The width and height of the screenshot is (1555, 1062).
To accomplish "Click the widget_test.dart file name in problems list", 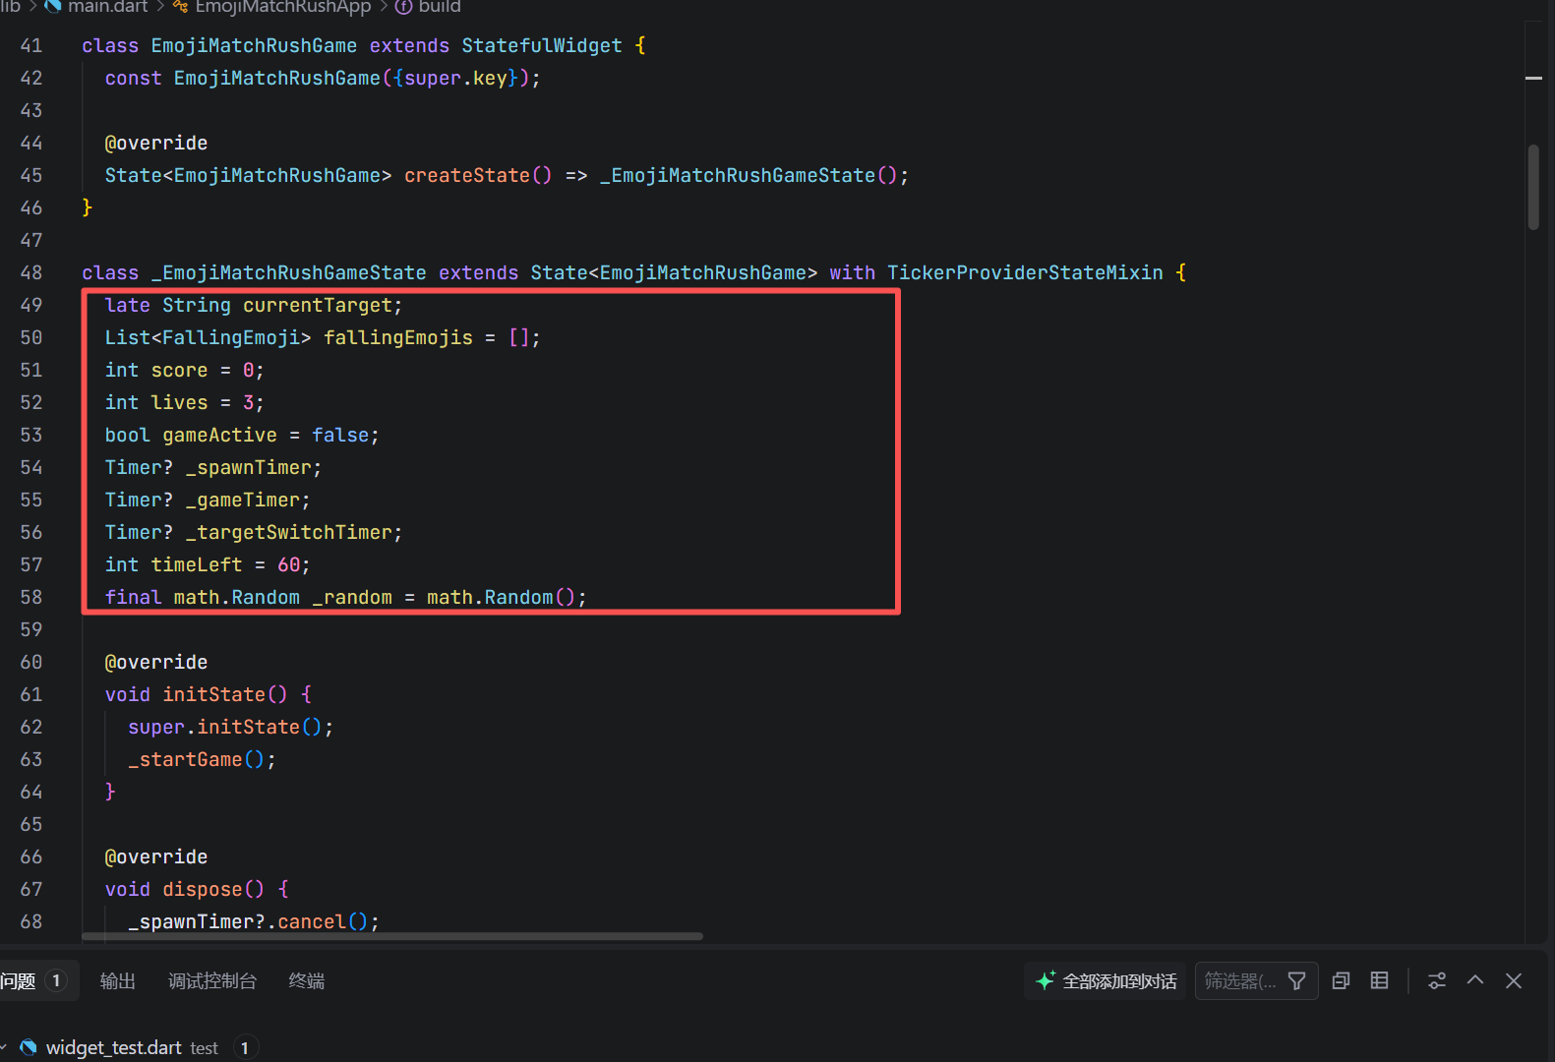I will pos(113,1047).
